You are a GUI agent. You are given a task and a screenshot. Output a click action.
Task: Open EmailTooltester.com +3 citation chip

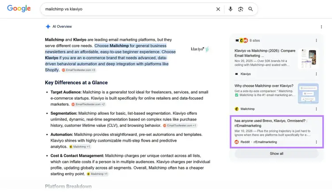pos(78,70)
